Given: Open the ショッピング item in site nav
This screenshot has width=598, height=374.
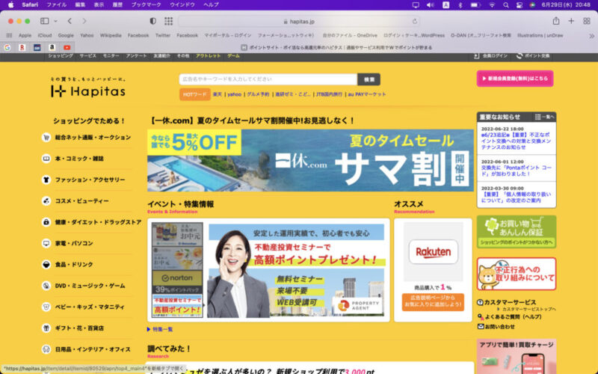Looking at the screenshot, I should pyautogui.click(x=61, y=55).
